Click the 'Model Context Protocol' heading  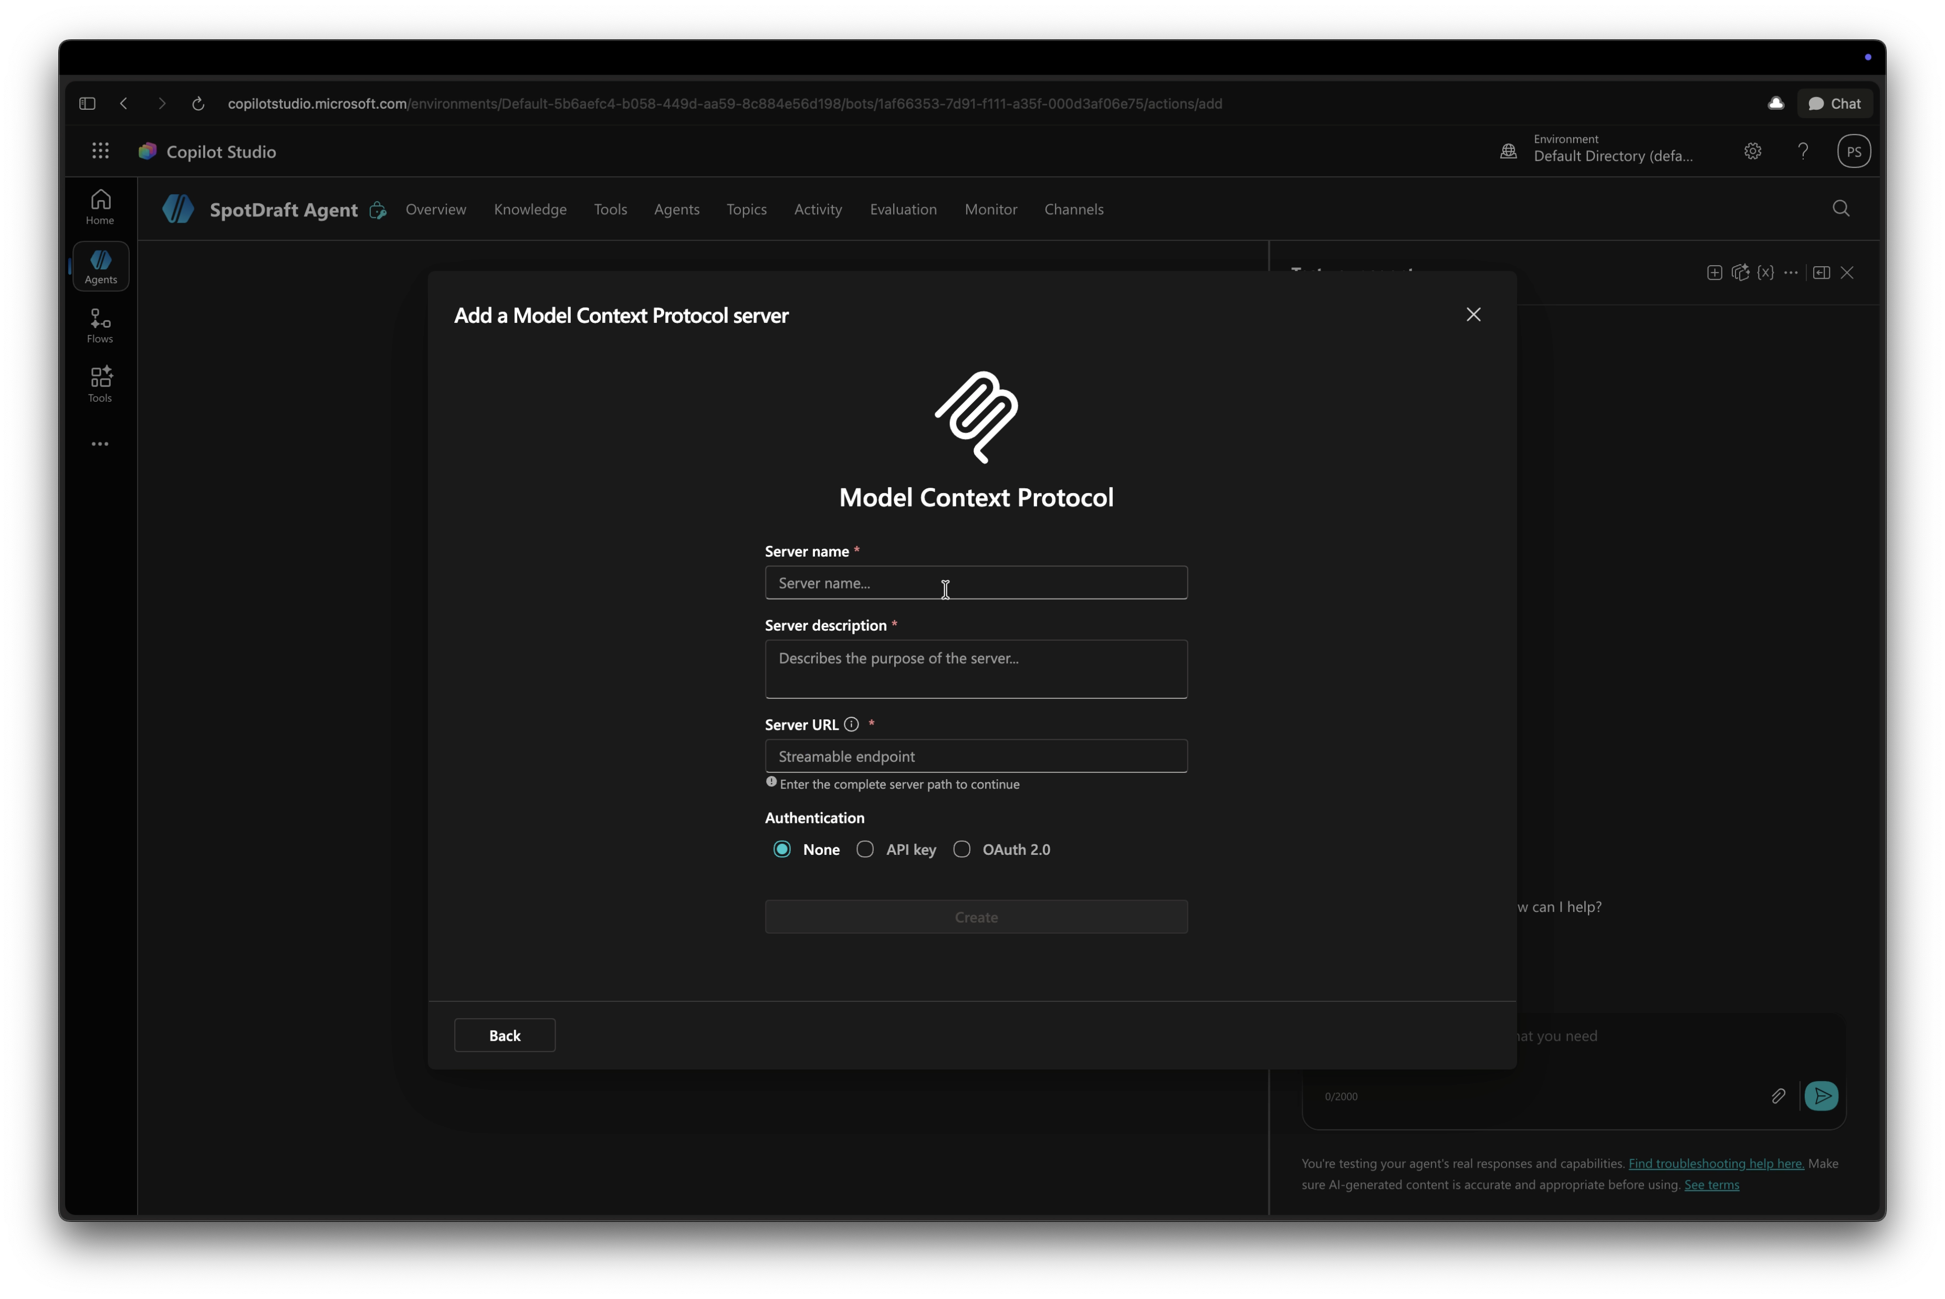tap(976, 498)
